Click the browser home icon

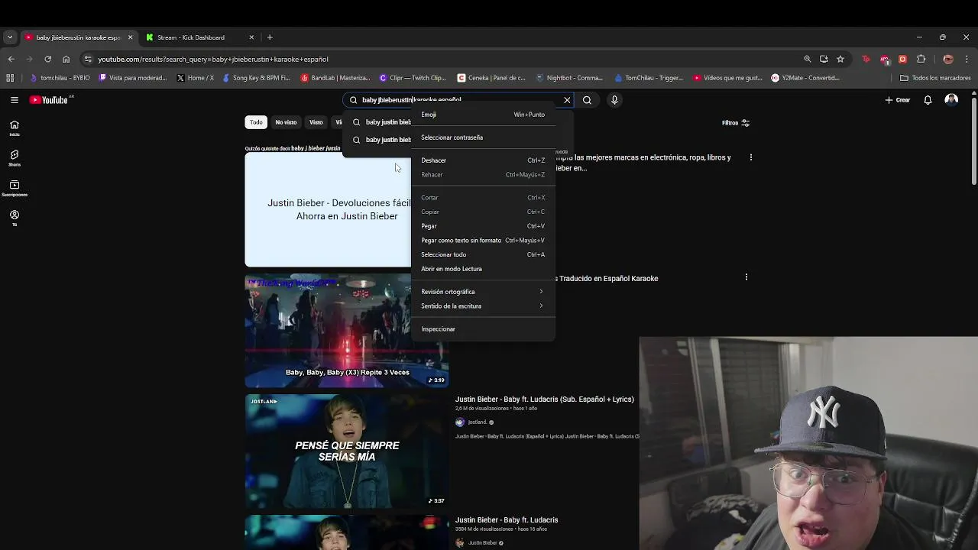click(66, 59)
